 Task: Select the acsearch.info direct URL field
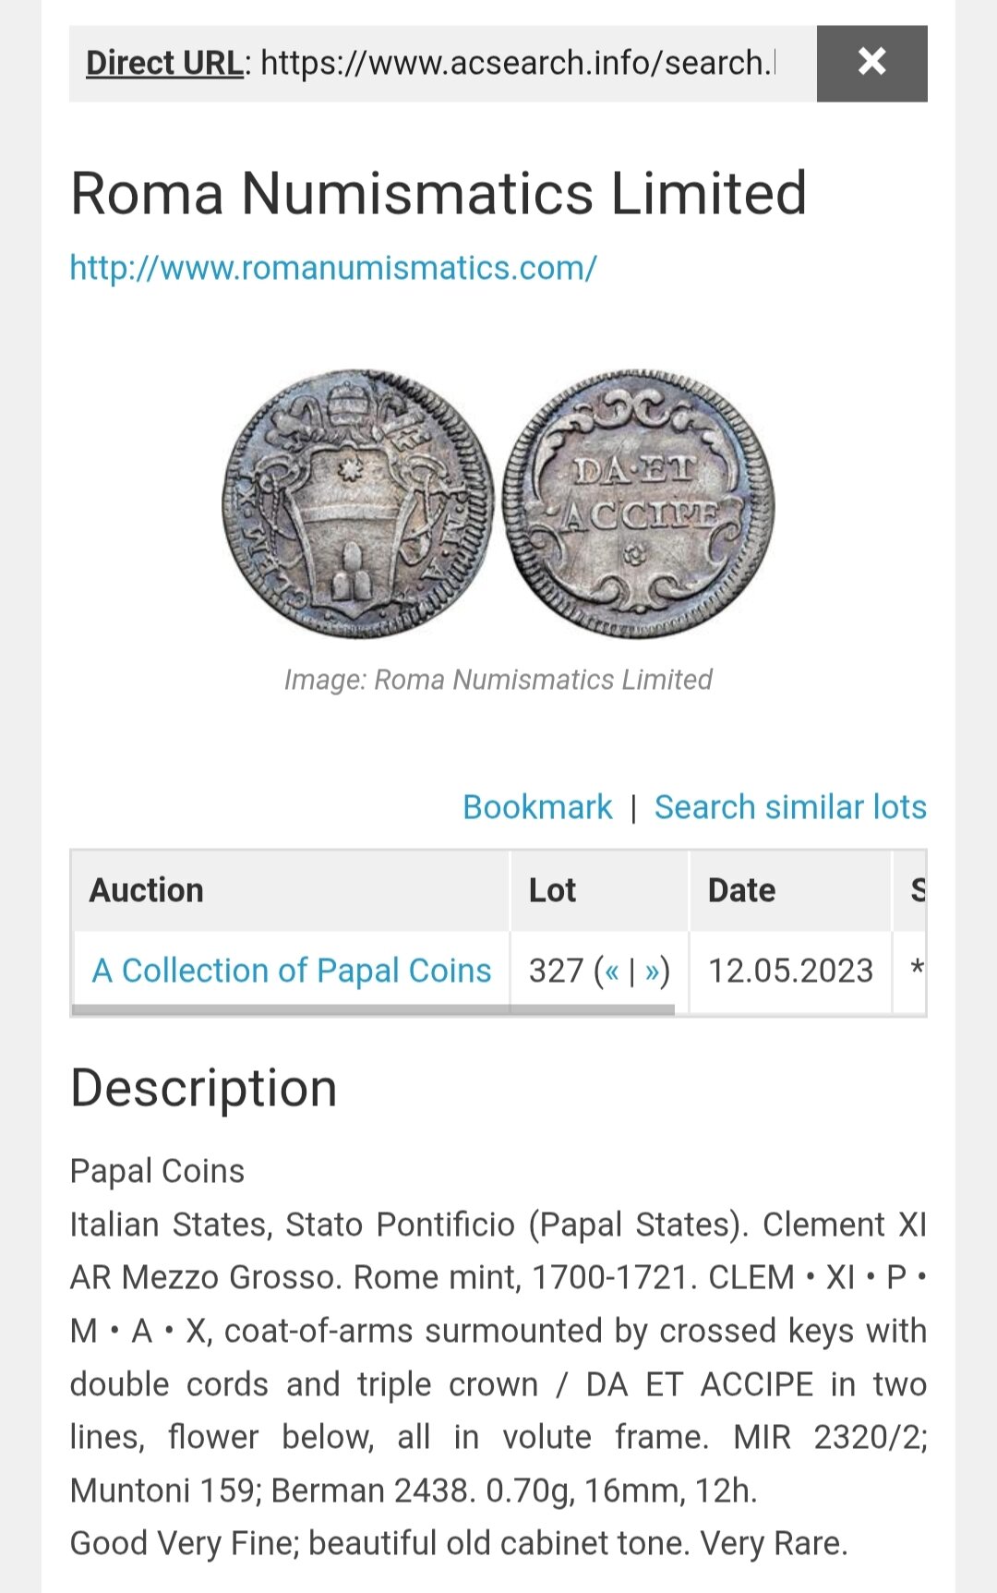(x=517, y=63)
